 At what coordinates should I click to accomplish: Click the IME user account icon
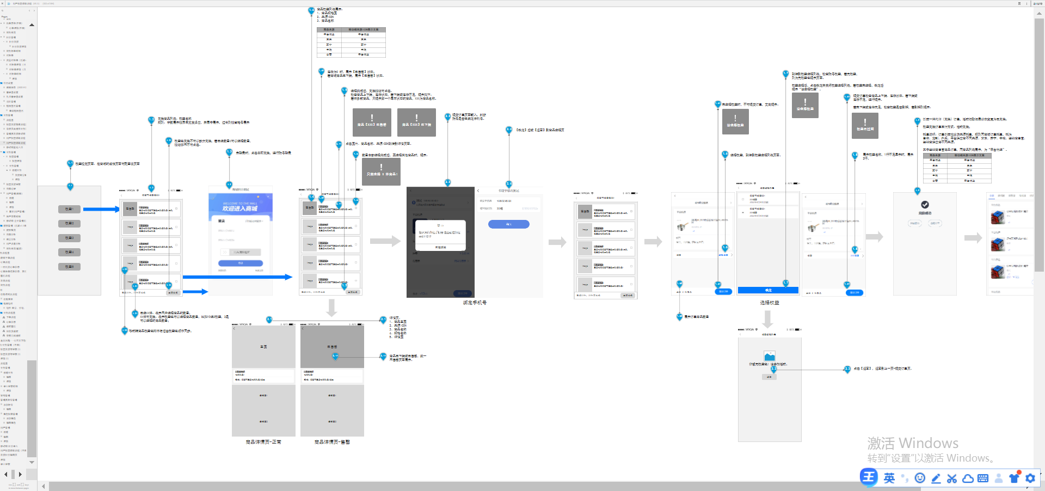point(999,478)
